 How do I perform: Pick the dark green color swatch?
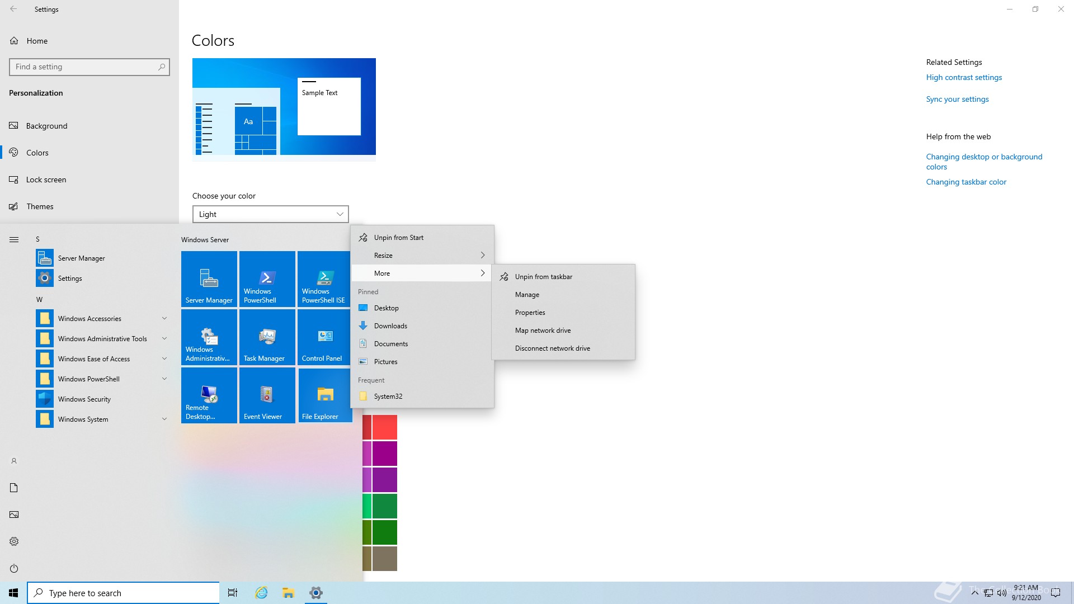coord(385,532)
